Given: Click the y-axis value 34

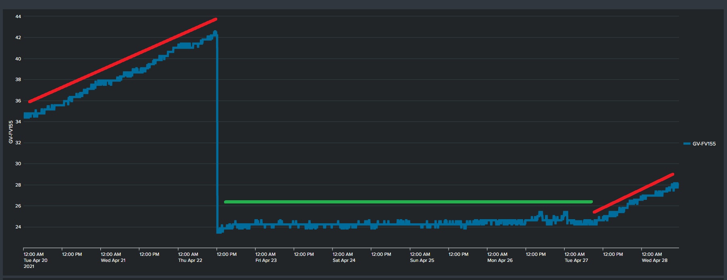Looking at the screenshot, I should [18, 122].
